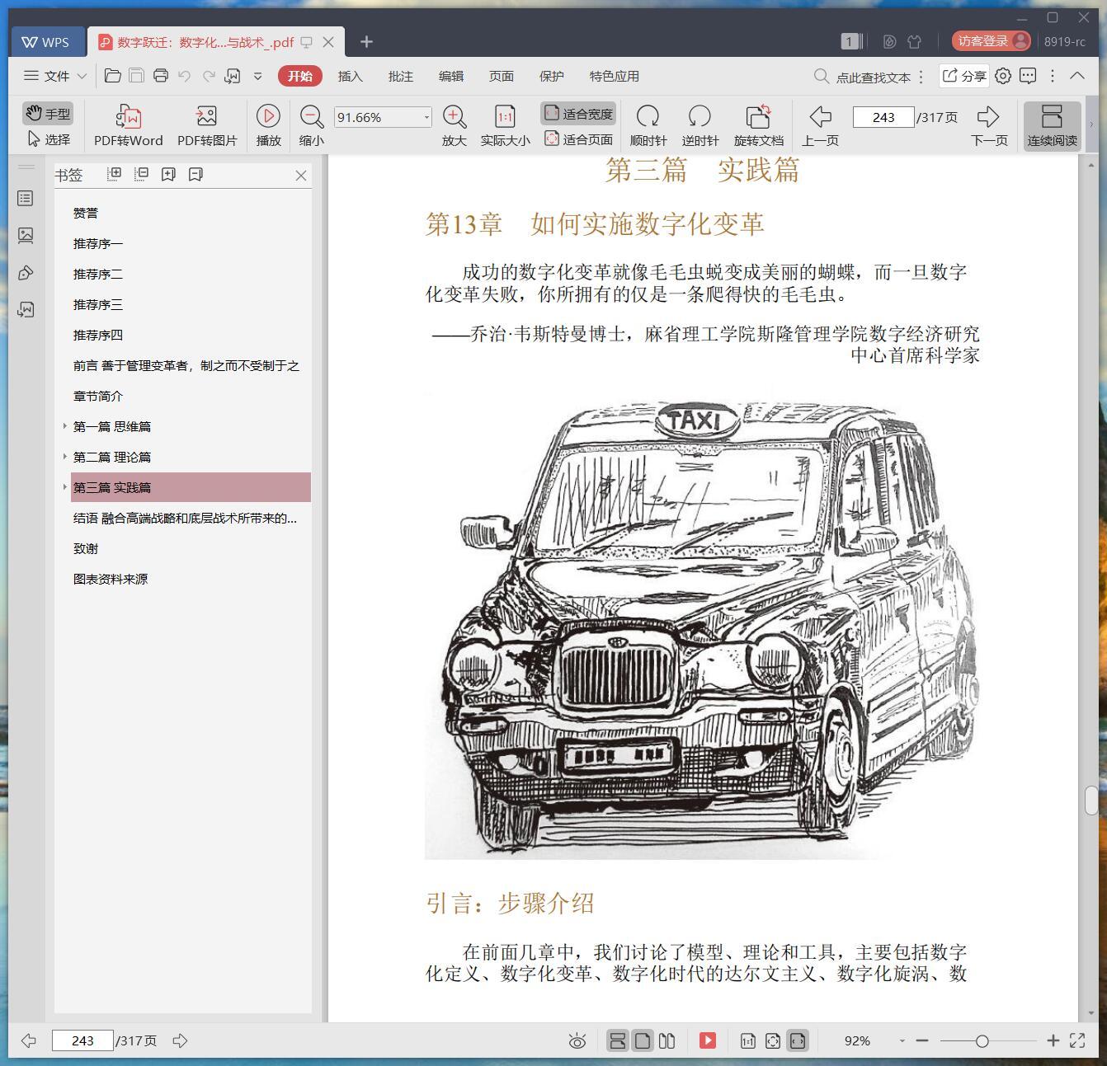Enter fullscreen view from status bar
The width and height of the screenshot is (1107, 1066).
(1077, 1040)
